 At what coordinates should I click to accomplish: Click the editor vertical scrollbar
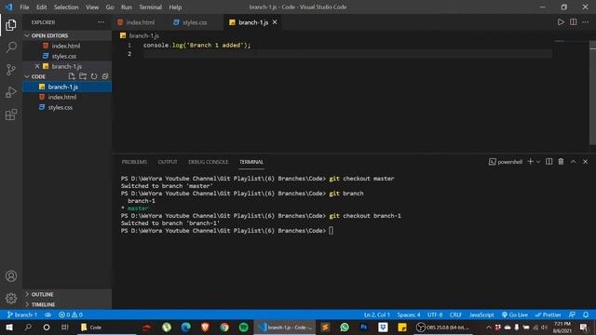click(x=592, y=93)
